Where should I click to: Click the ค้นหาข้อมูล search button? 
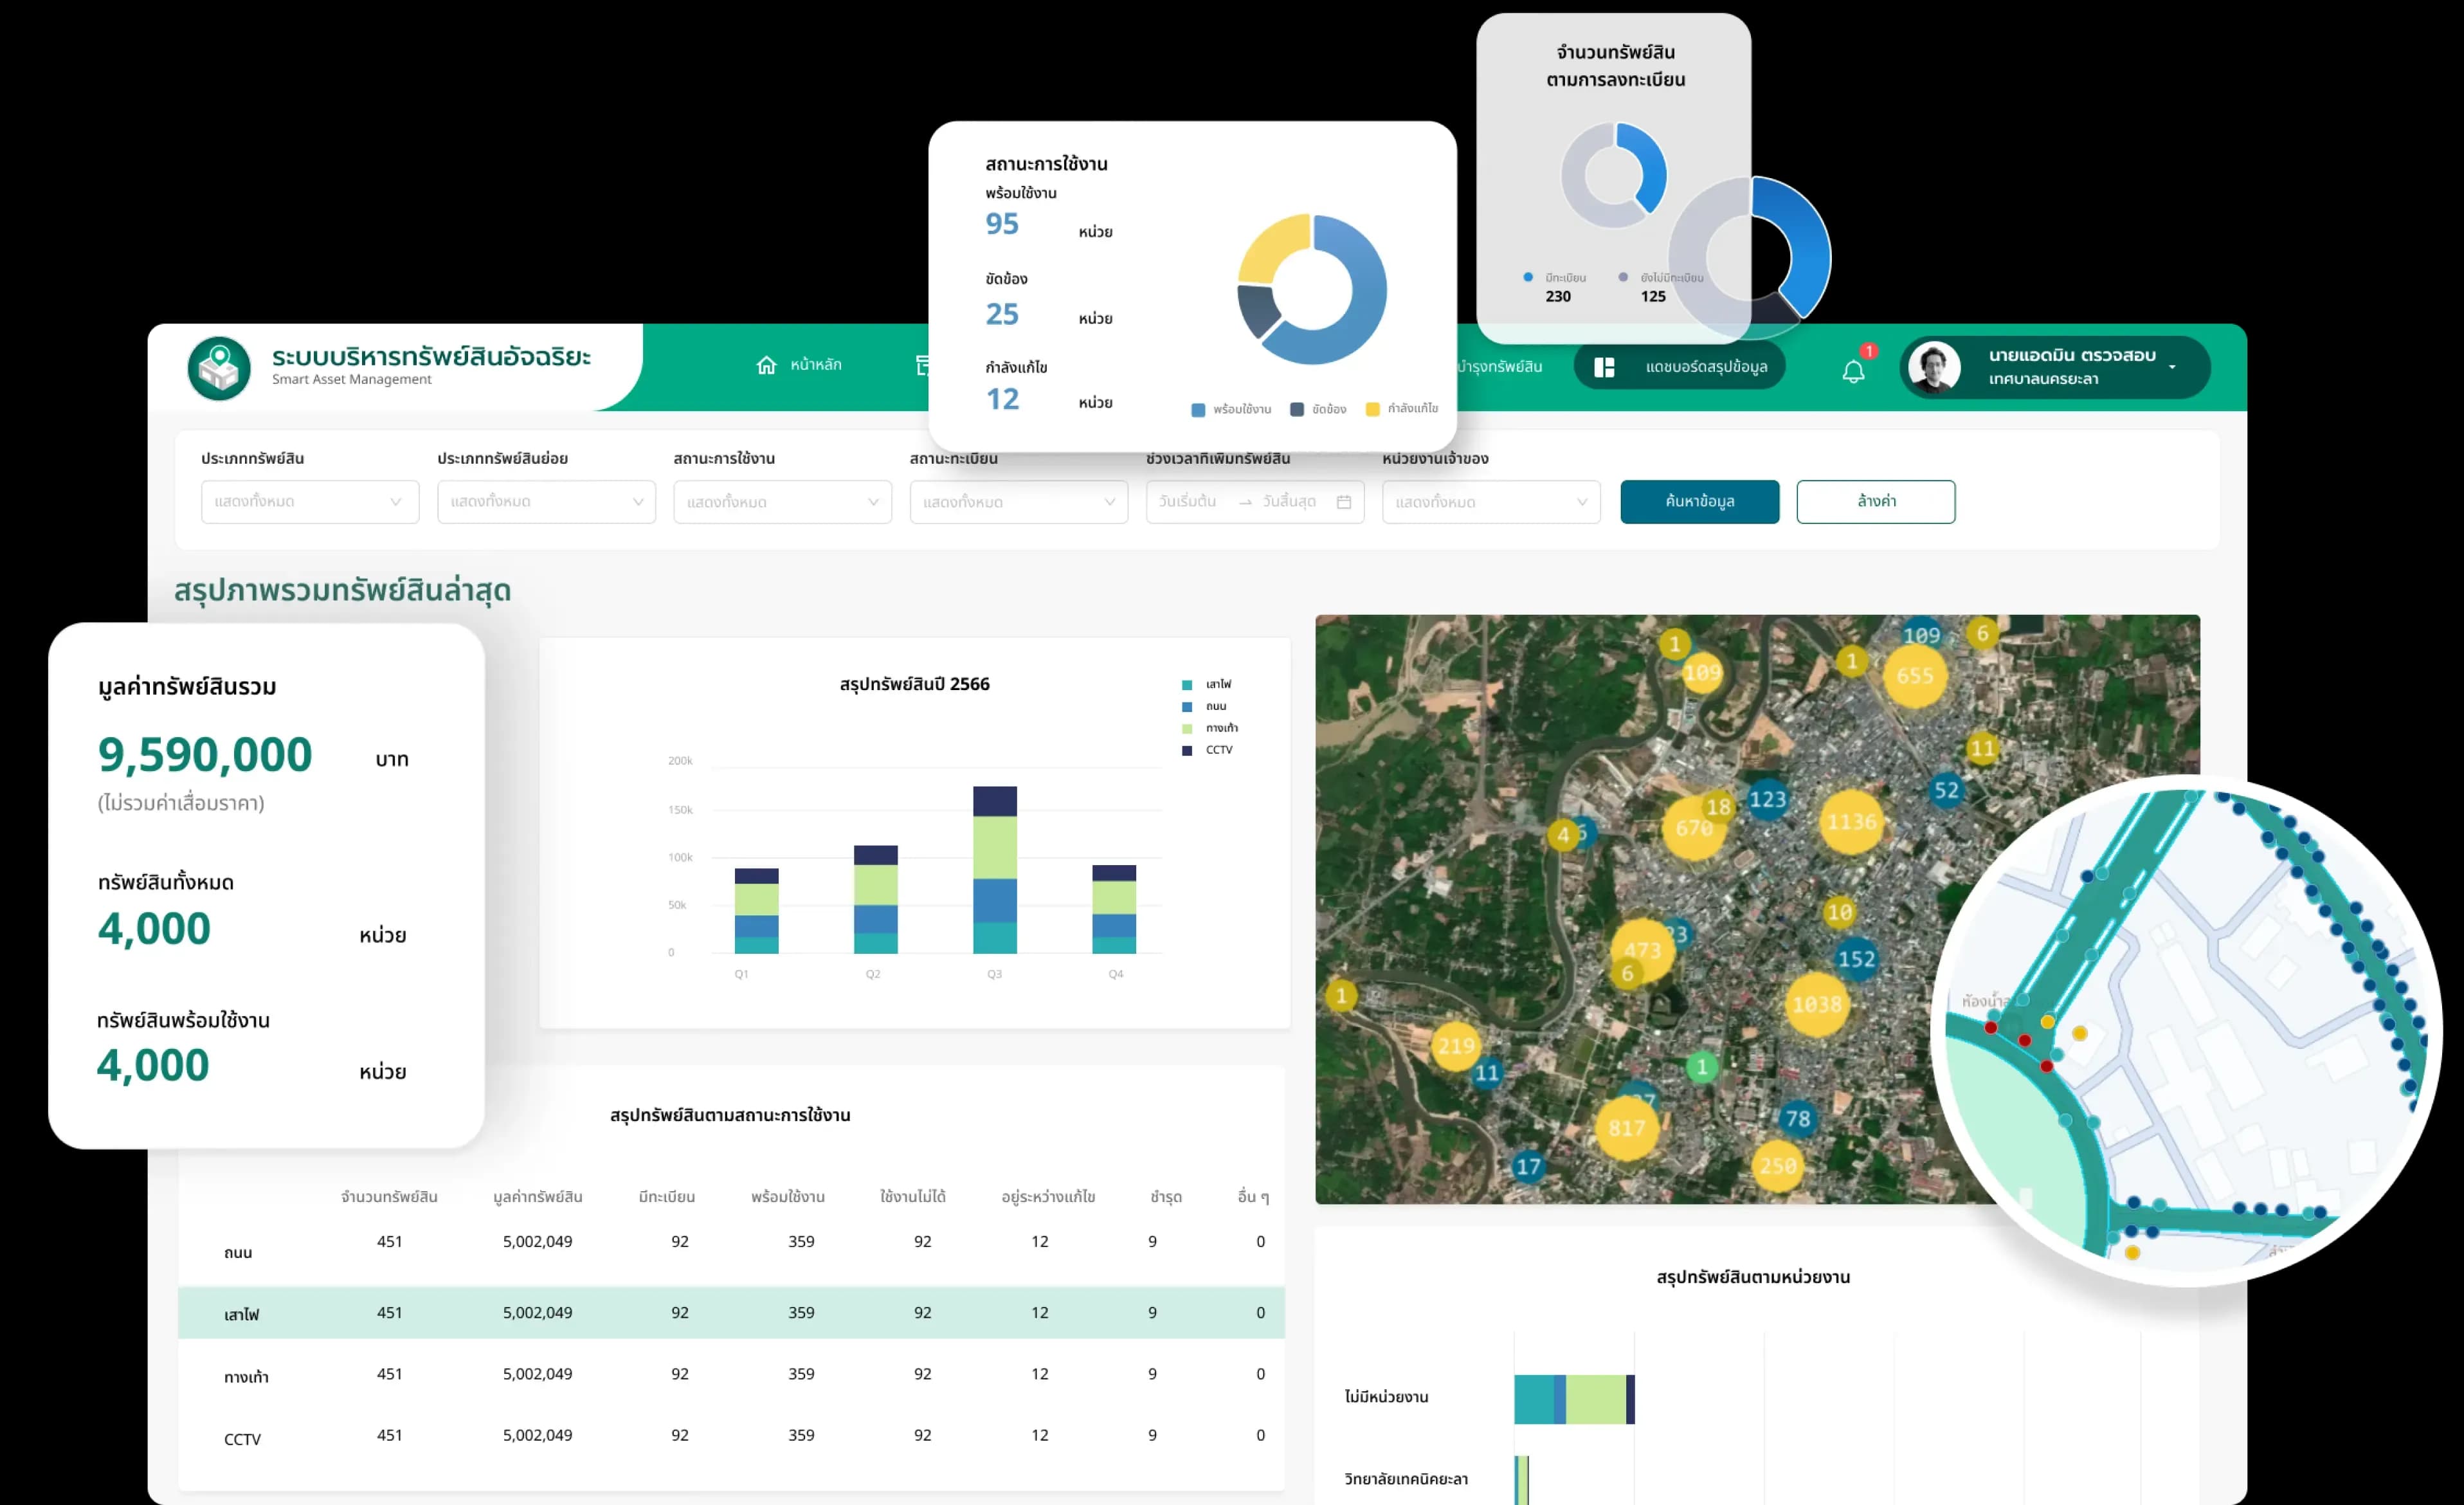[1700, 502]
